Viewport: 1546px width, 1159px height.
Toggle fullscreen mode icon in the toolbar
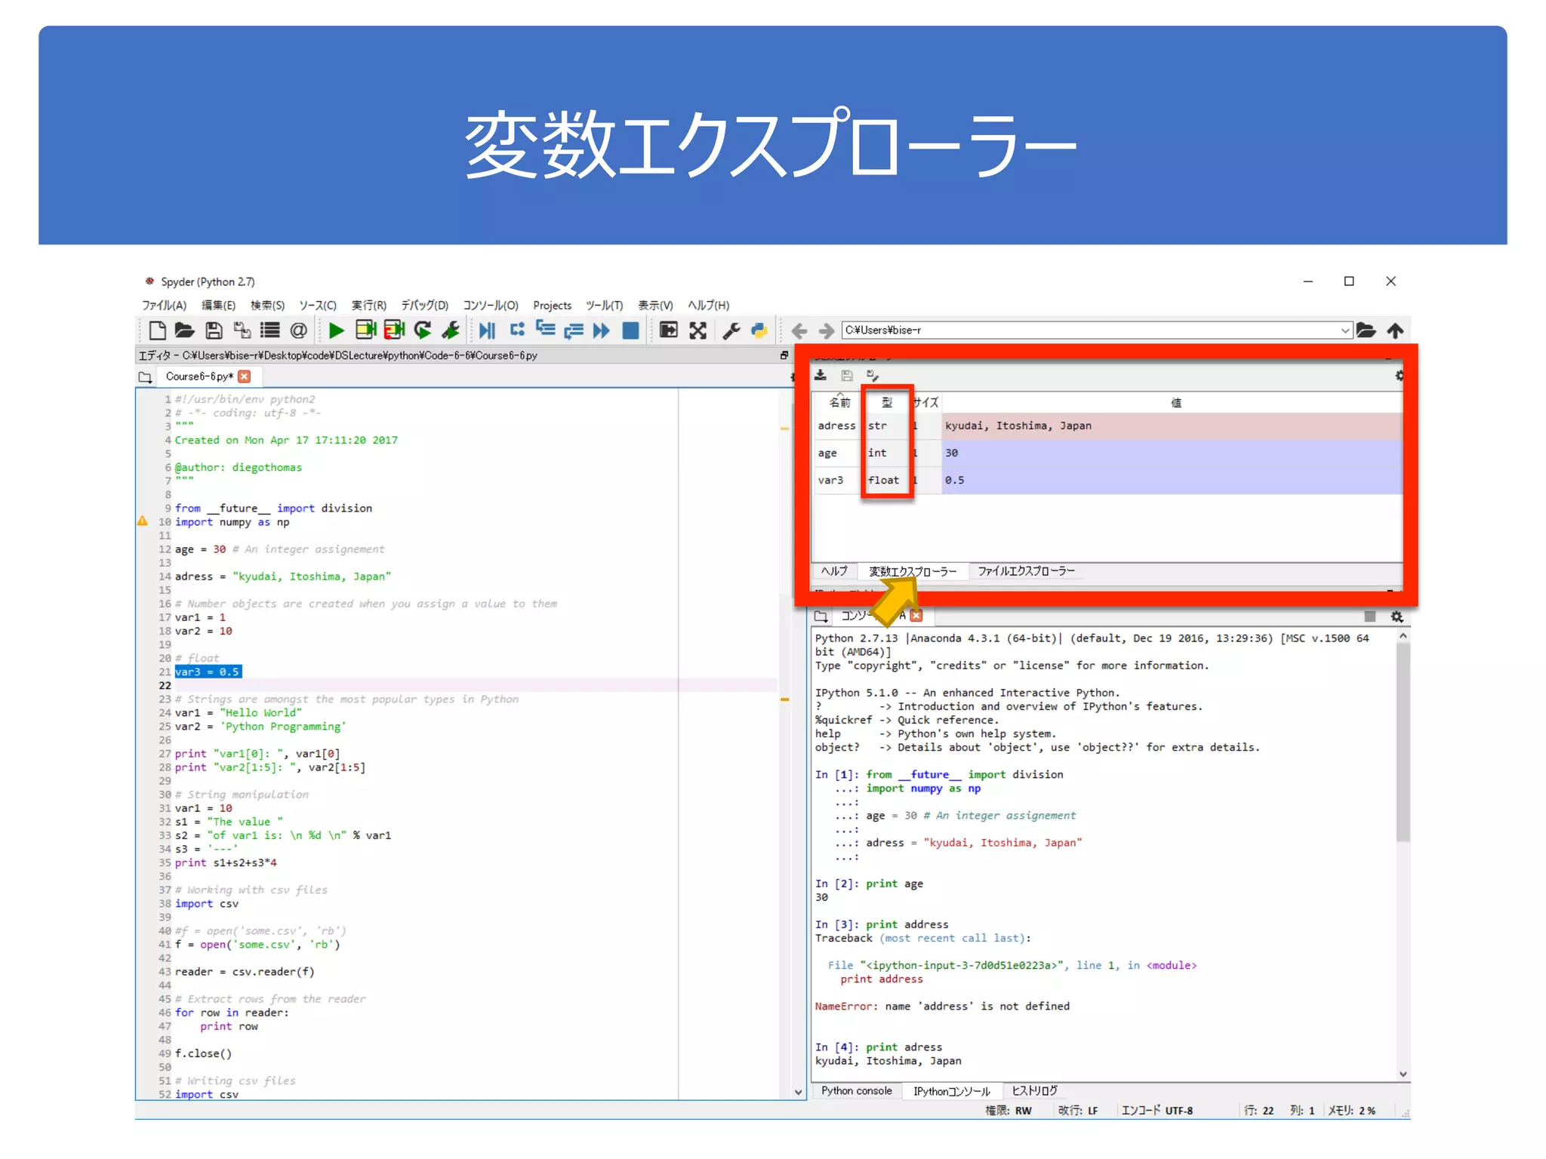698,330
